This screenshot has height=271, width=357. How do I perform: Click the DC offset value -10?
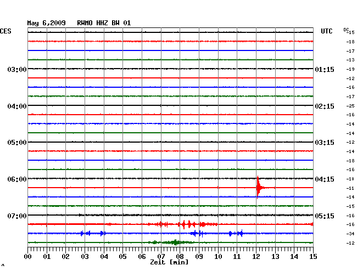tap(350, 179)
